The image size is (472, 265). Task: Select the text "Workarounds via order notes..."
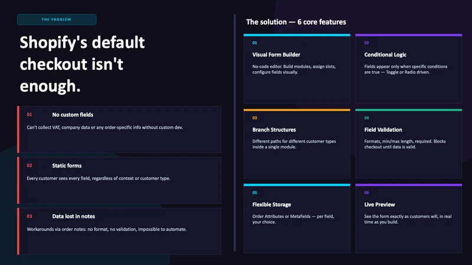click(x=107, y=229)
